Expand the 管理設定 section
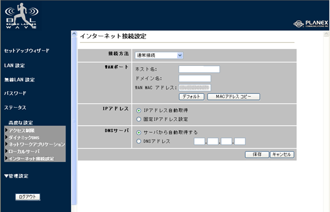Image resolution: width=330 pixels, height=212 pixels. pyautogui.click(x=16, y=176)
